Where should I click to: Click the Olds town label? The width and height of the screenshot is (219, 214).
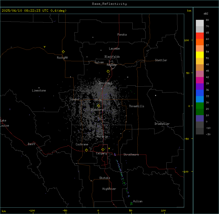(x=99, y=100)
